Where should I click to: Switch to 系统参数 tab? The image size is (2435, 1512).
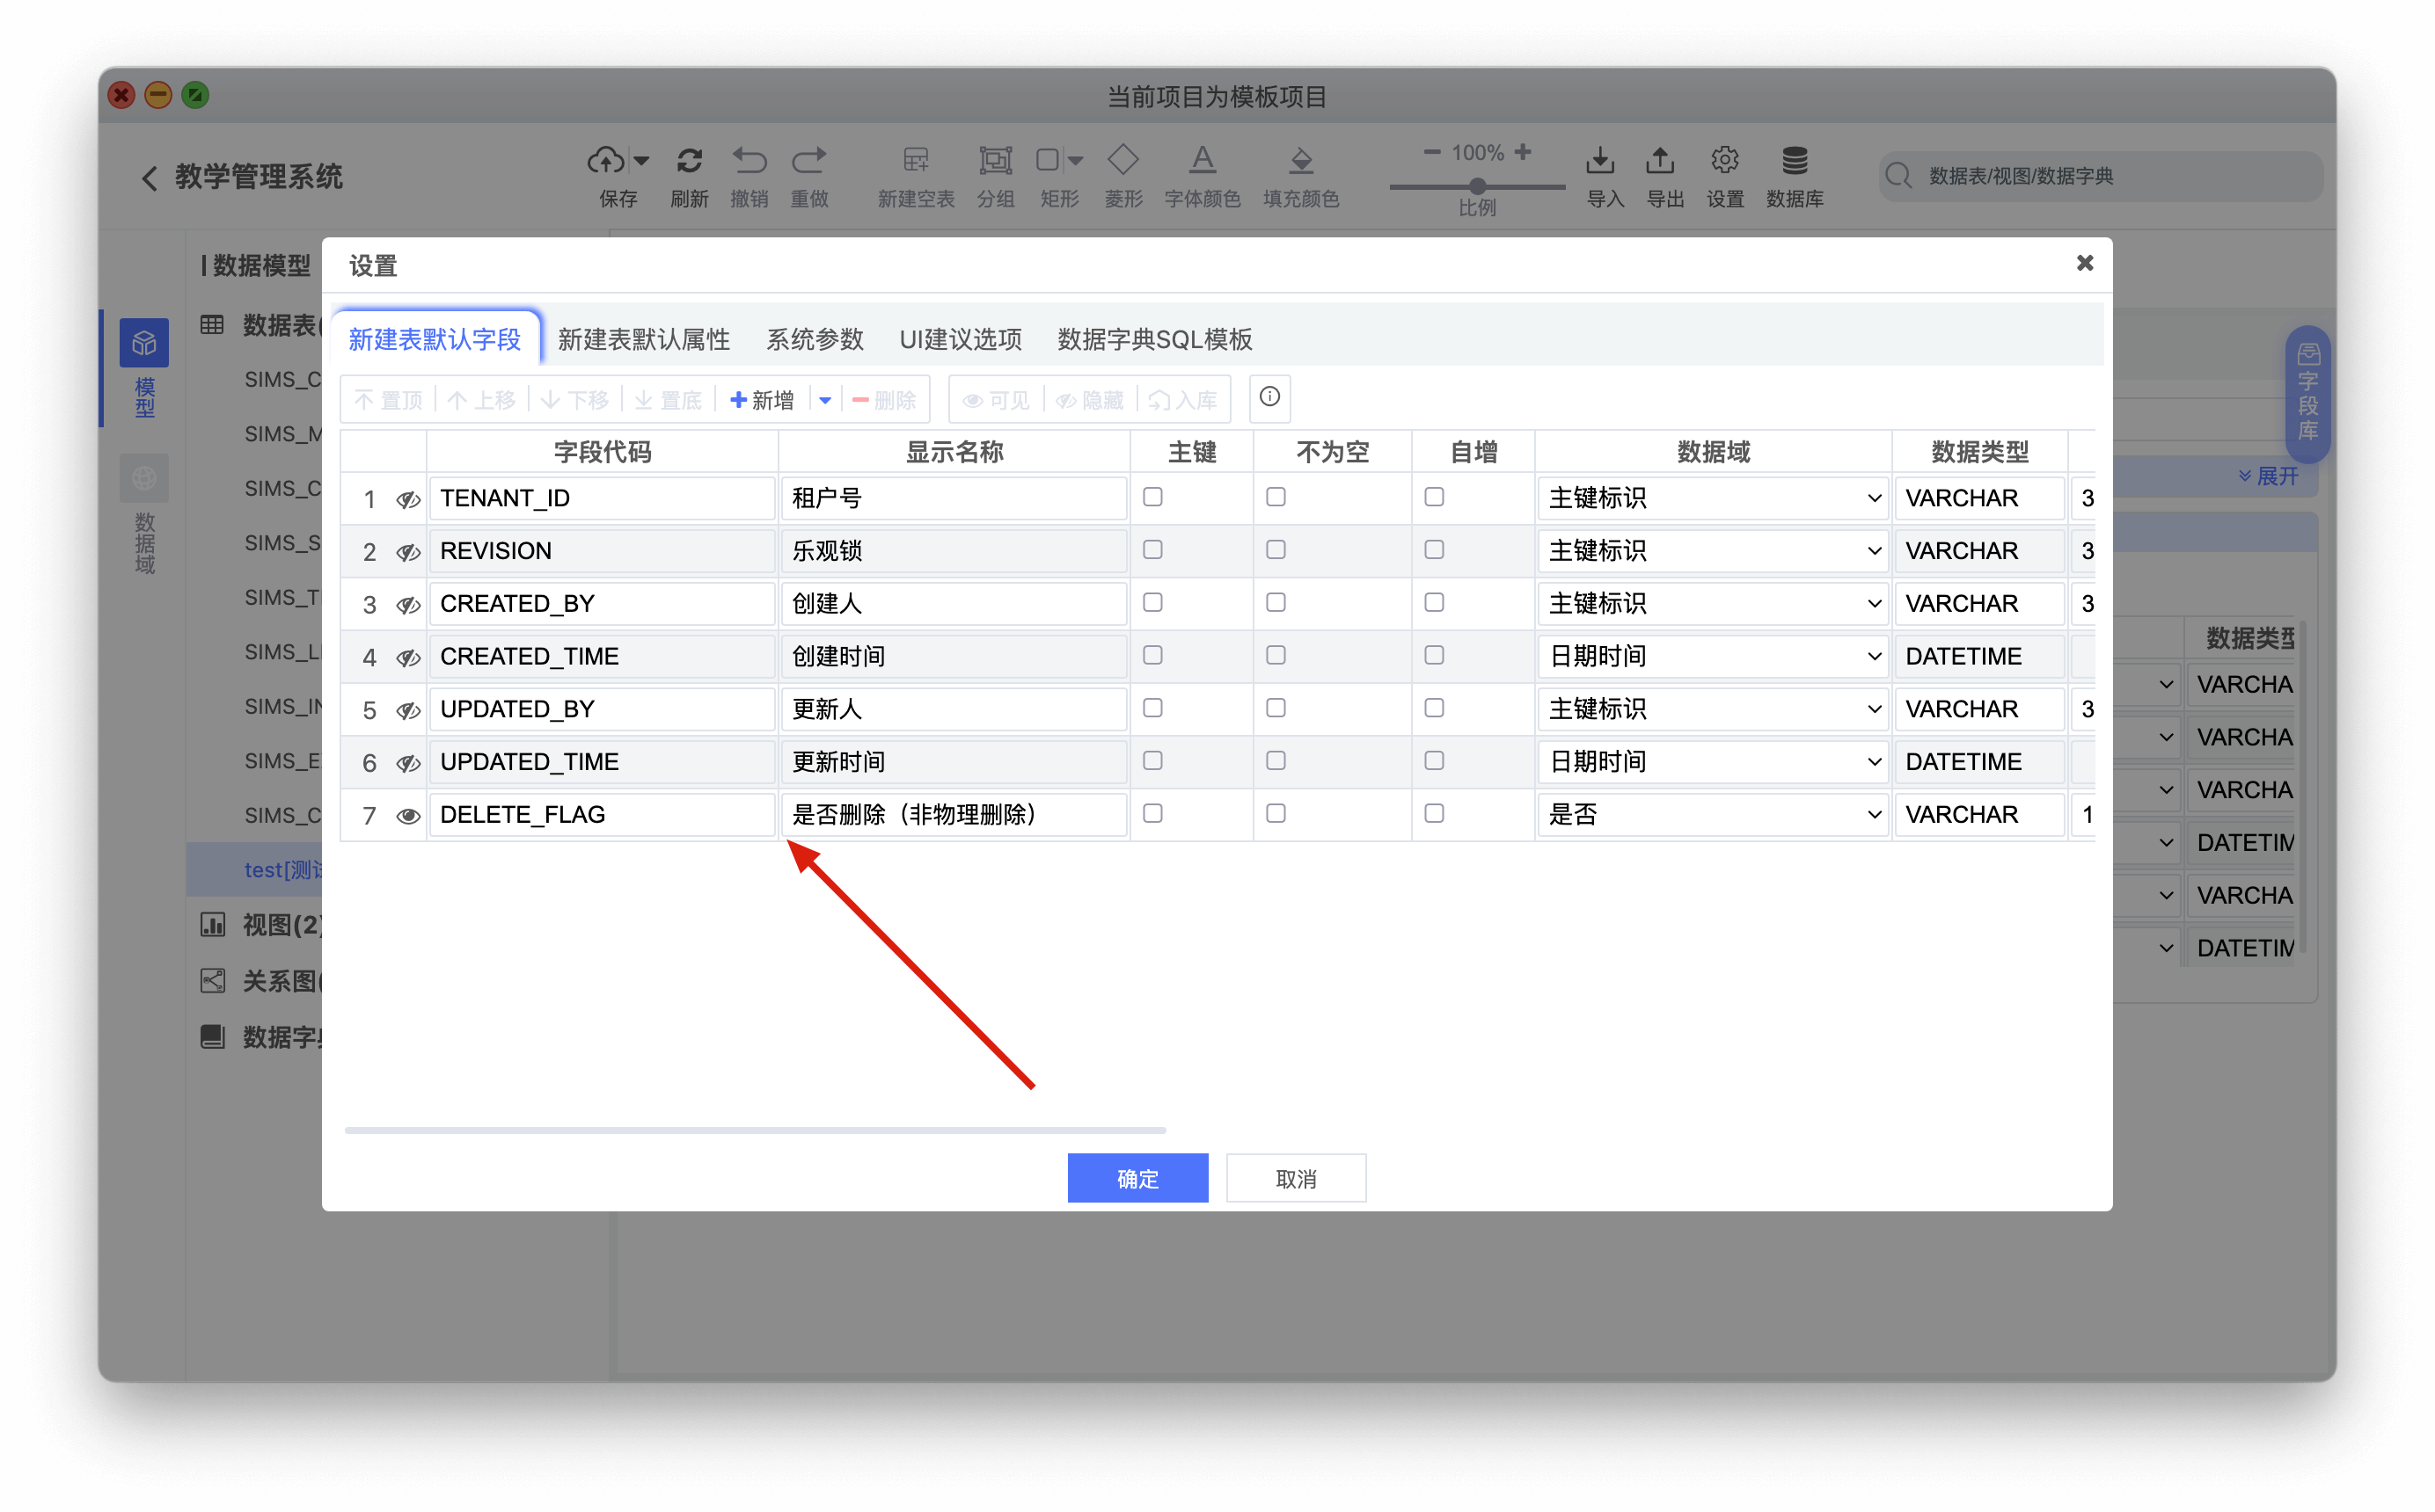(815, 340)
